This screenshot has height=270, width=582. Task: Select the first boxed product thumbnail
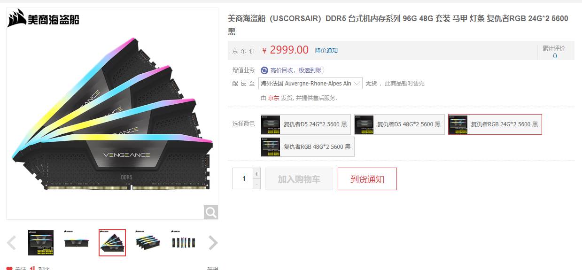tap(41, 243)
